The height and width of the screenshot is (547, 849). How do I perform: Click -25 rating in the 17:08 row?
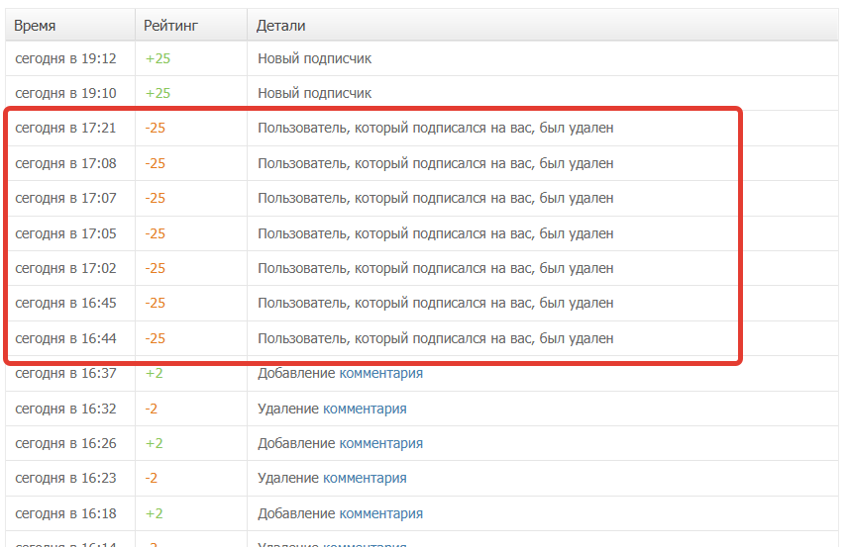(x=156, y=163)
